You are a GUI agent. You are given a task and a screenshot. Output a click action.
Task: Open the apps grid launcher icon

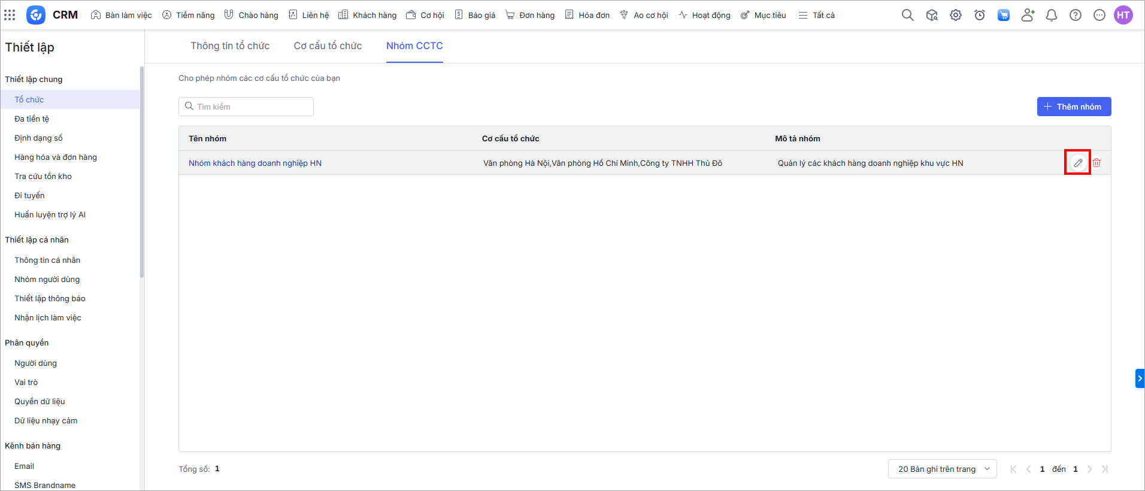10,15
